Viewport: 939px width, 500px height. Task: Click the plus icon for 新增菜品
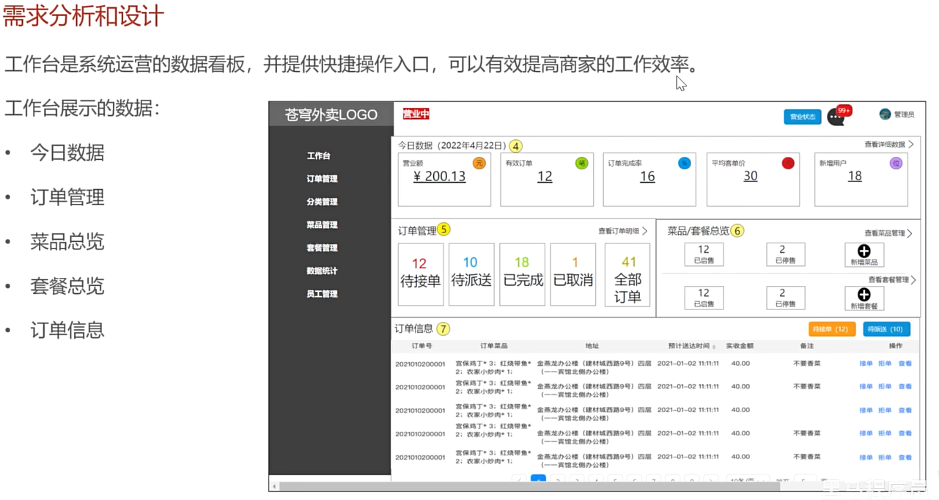click(x=864, y=251)
